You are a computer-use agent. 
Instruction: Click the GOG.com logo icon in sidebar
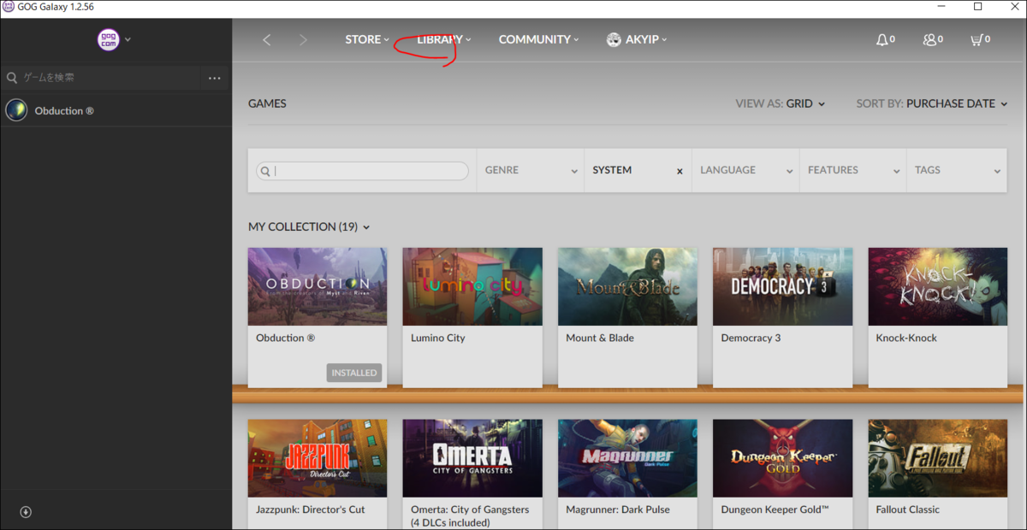[109, 39]
